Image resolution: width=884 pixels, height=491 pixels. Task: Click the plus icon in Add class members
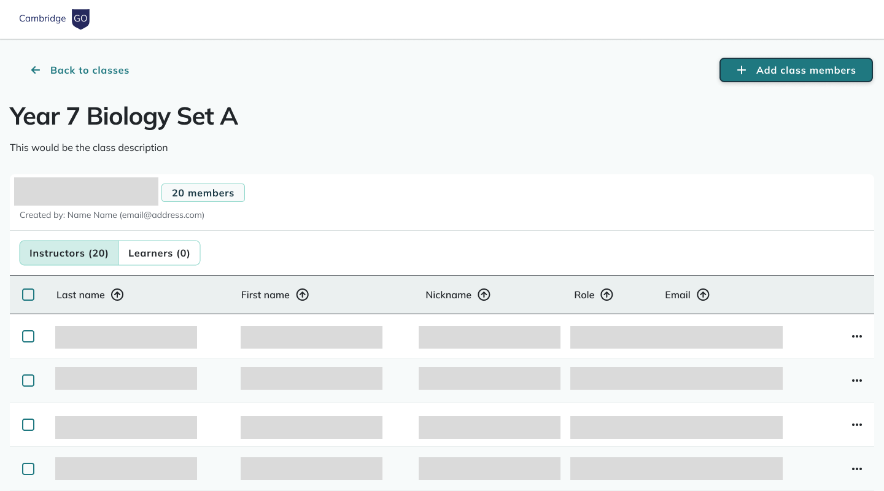pyautogui.click(x=742, y=71)
